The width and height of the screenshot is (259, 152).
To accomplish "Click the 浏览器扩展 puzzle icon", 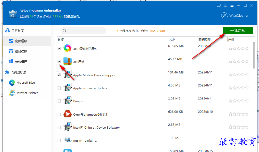I will coord(7,72).
